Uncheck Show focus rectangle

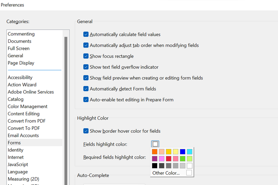click(x=86, y=56)
